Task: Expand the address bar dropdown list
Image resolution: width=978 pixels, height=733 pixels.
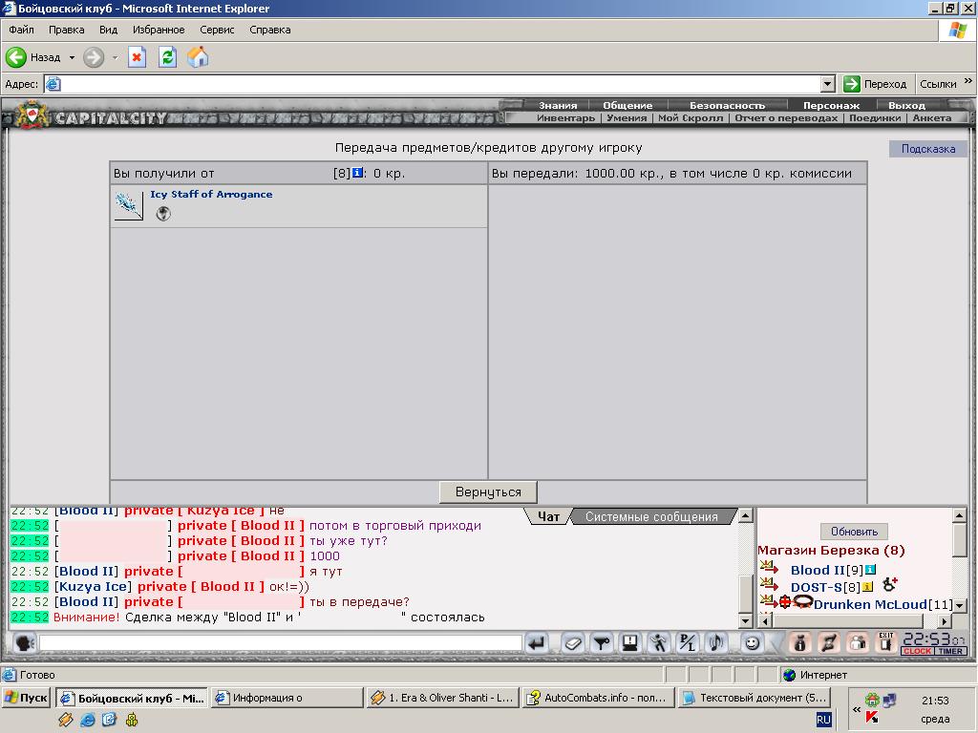Action: (x=828, y=84)
